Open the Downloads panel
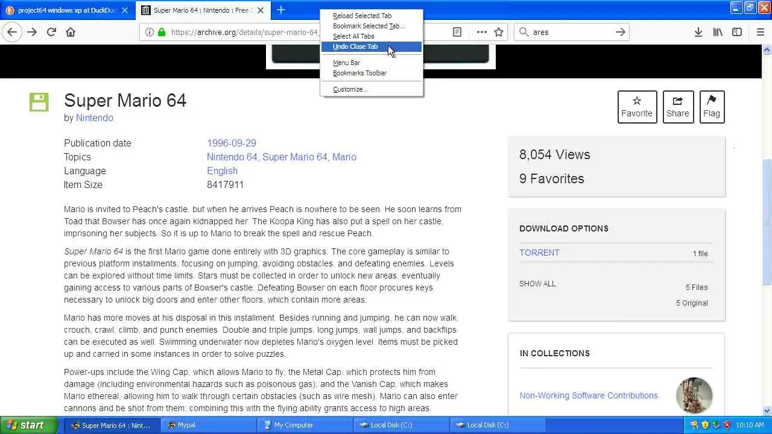772x434 pixels. [x=698, y=32]
